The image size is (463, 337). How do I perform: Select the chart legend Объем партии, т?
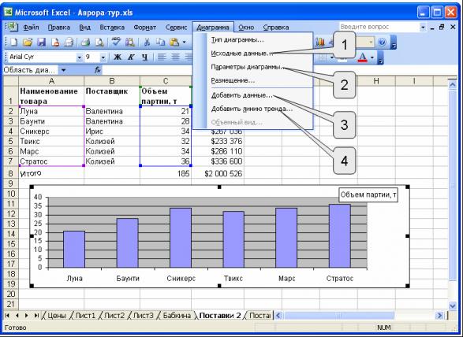tap(368, 194)
